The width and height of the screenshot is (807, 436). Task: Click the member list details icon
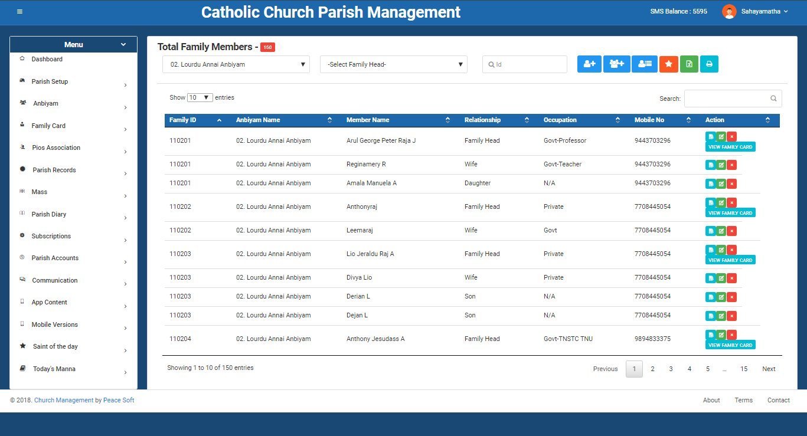pos(644,64)
